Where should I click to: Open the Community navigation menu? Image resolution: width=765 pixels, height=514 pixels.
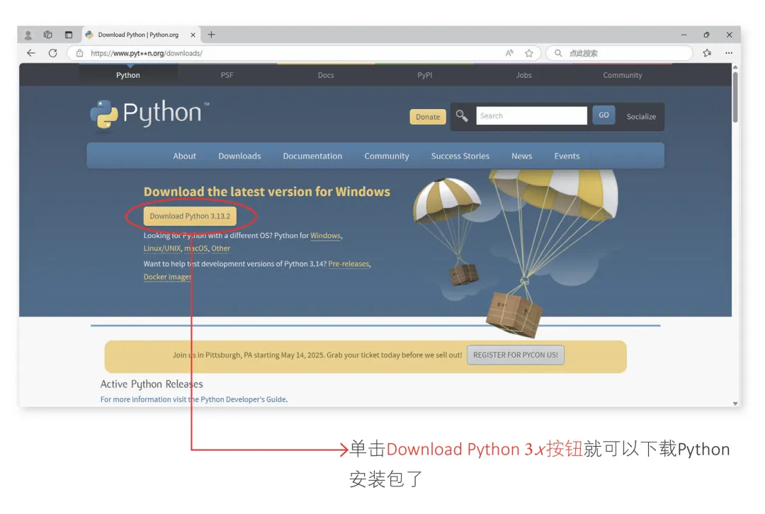387,156
